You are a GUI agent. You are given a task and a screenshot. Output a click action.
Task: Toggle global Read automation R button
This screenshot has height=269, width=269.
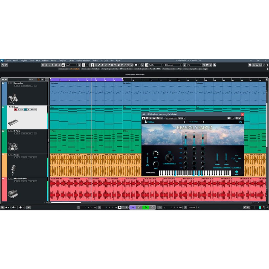tap(53, 65)
